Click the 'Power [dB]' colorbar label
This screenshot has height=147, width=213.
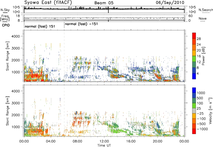(x=203, y=56)
